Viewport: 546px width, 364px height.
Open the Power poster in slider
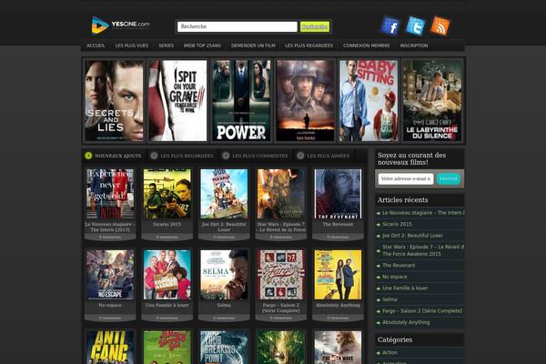pos(241,100)
